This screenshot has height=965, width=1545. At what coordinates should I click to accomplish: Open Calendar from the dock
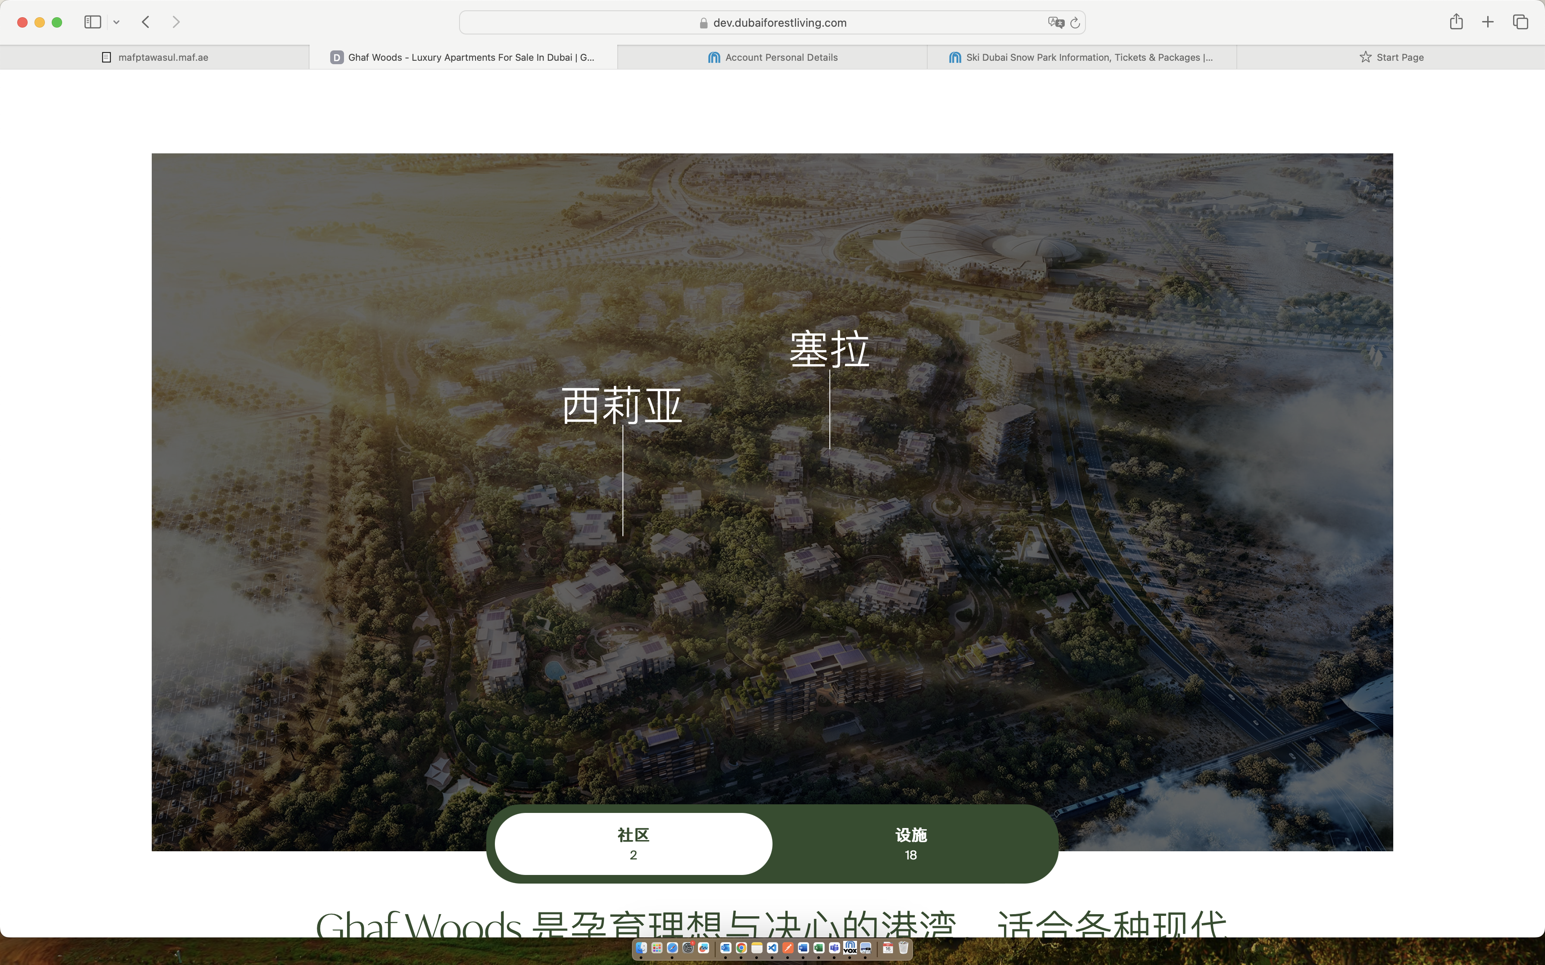(x=888, y=948)
